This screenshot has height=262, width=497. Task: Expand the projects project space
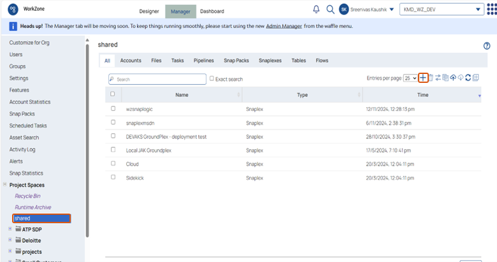[10, 251]
